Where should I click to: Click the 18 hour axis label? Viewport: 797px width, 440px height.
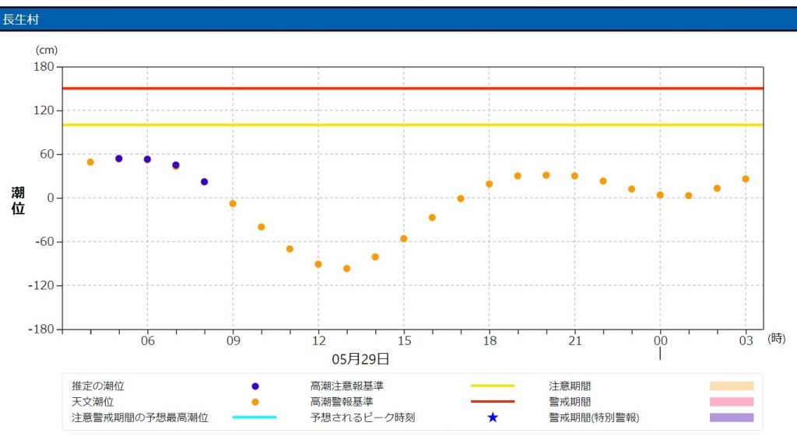coord(490,340)
